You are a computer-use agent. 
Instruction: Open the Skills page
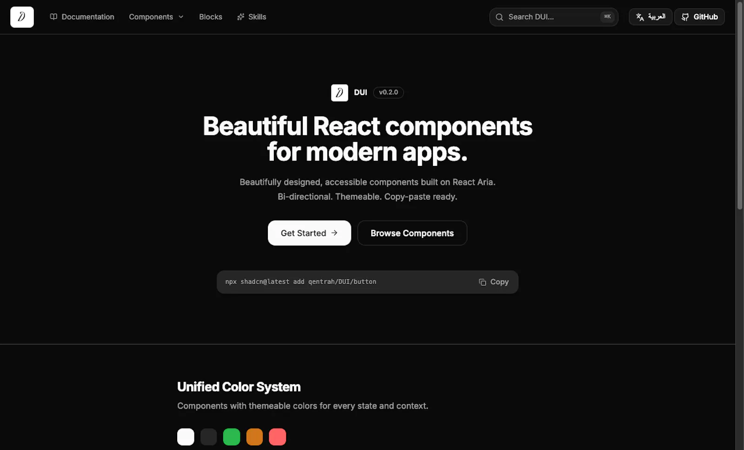point(252,17)
